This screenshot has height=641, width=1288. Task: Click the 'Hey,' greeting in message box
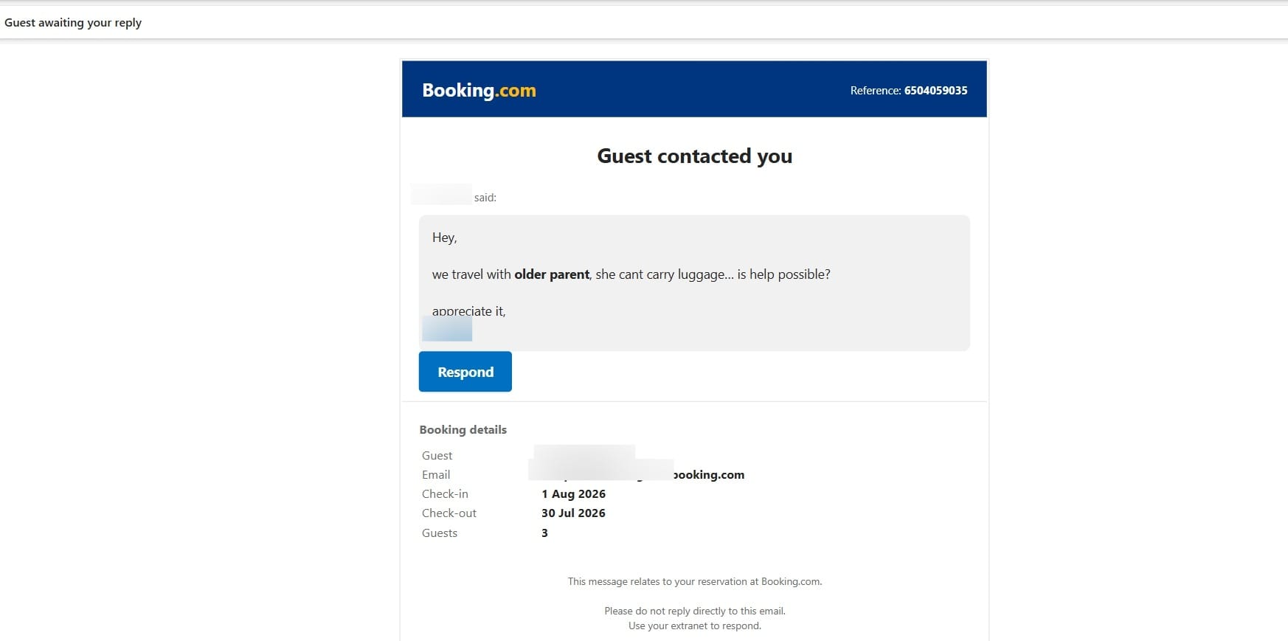(444, 238)
